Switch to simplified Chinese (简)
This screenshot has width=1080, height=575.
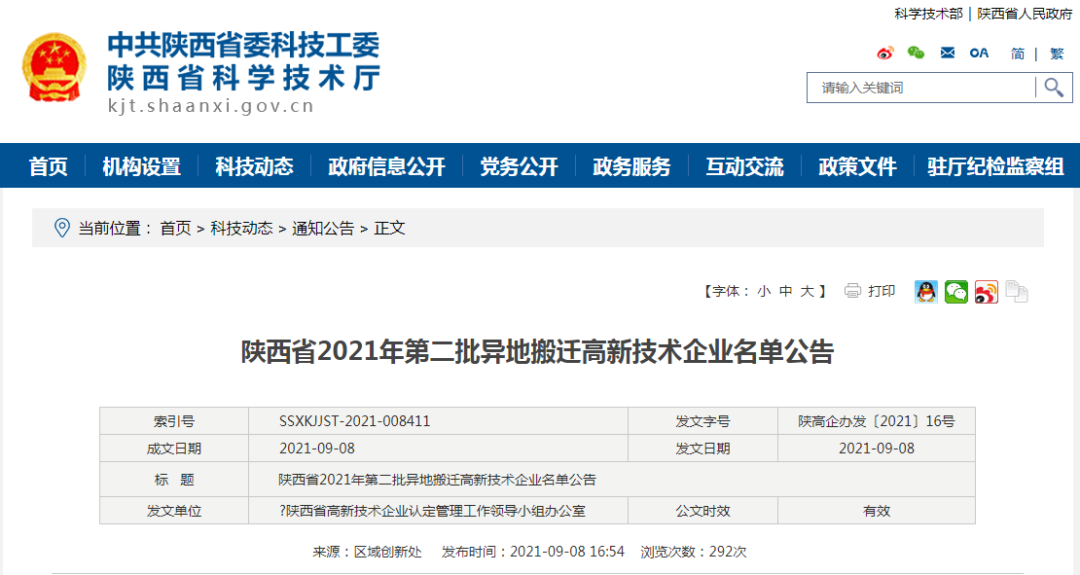pos(1018,54)
